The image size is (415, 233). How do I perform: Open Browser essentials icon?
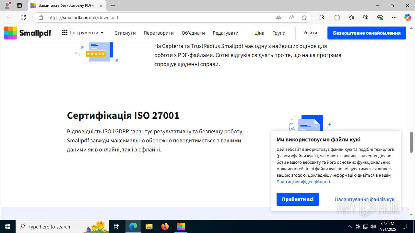(380, 17)
